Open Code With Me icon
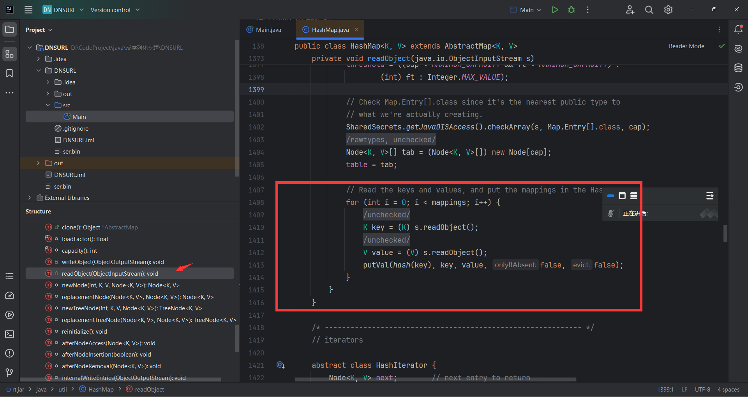Image resolution: width=748 pixels, height=397 pixels. coord(630,10)
